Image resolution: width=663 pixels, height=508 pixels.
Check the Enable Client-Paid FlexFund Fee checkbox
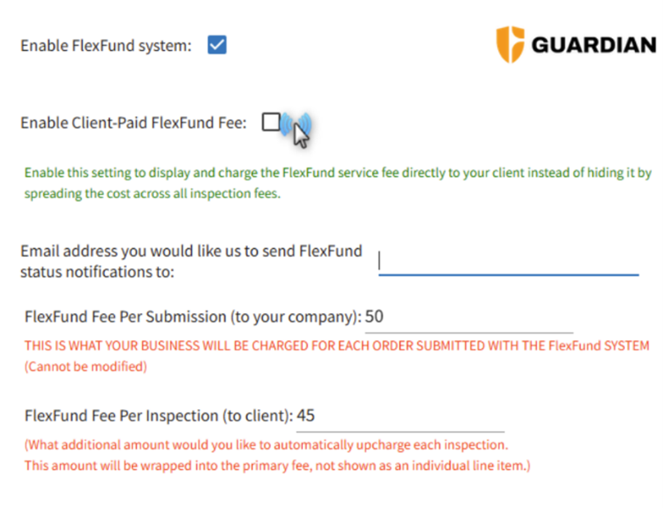(271, 123)
